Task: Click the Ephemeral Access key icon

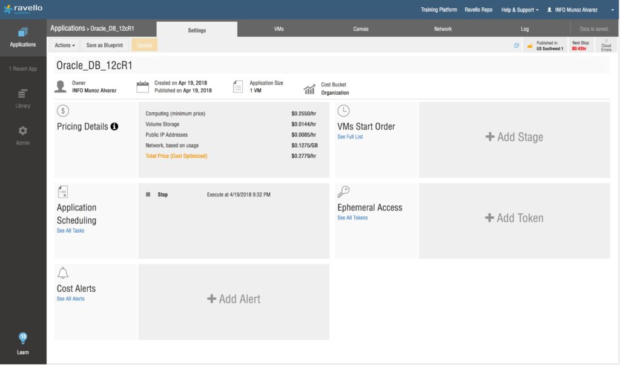Action: point(343,192)
